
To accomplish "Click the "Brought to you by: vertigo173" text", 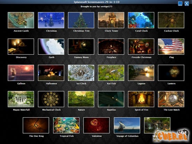I will click(97, 7).
